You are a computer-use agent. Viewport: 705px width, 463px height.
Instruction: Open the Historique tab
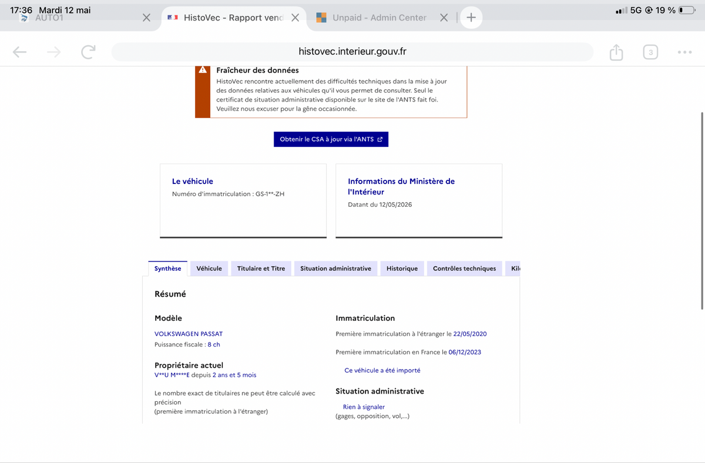click(402, 269)
